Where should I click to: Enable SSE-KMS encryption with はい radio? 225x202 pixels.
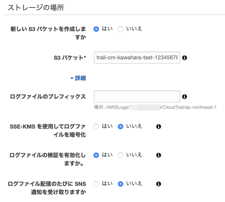coord(96,127)
